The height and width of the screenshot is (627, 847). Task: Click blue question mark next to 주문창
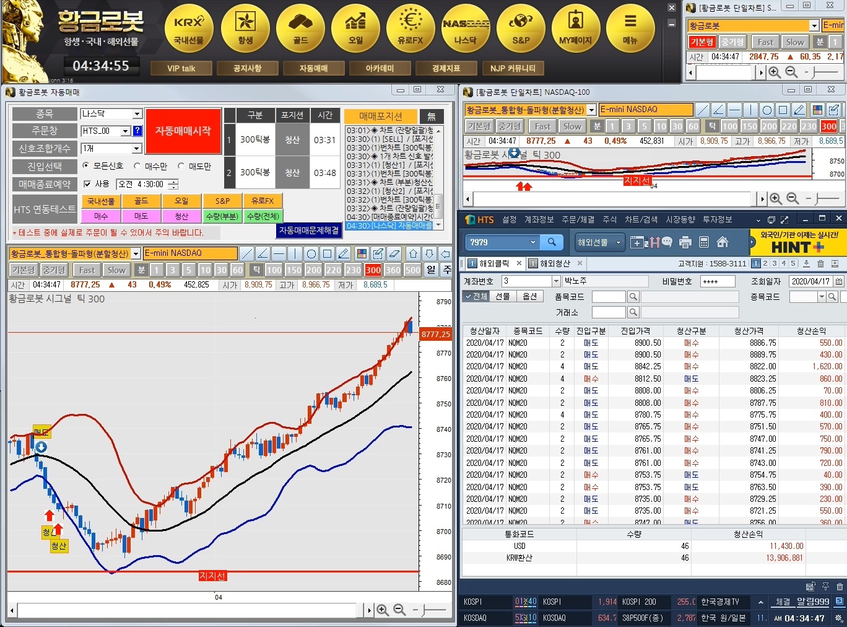pos(137,131)
